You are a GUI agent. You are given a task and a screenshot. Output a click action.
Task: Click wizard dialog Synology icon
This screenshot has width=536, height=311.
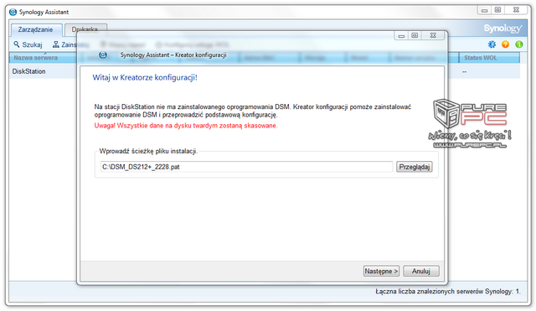click(x=103, y=54)
